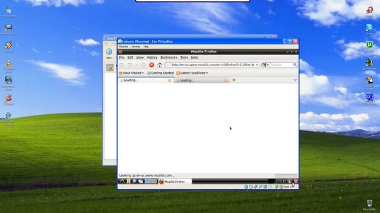Open the Firefox Tools menu

click(184, 57)
